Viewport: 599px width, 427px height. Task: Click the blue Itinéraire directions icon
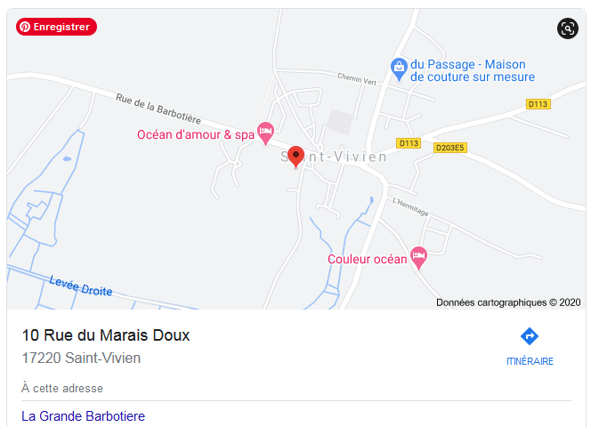coord(530,336)
